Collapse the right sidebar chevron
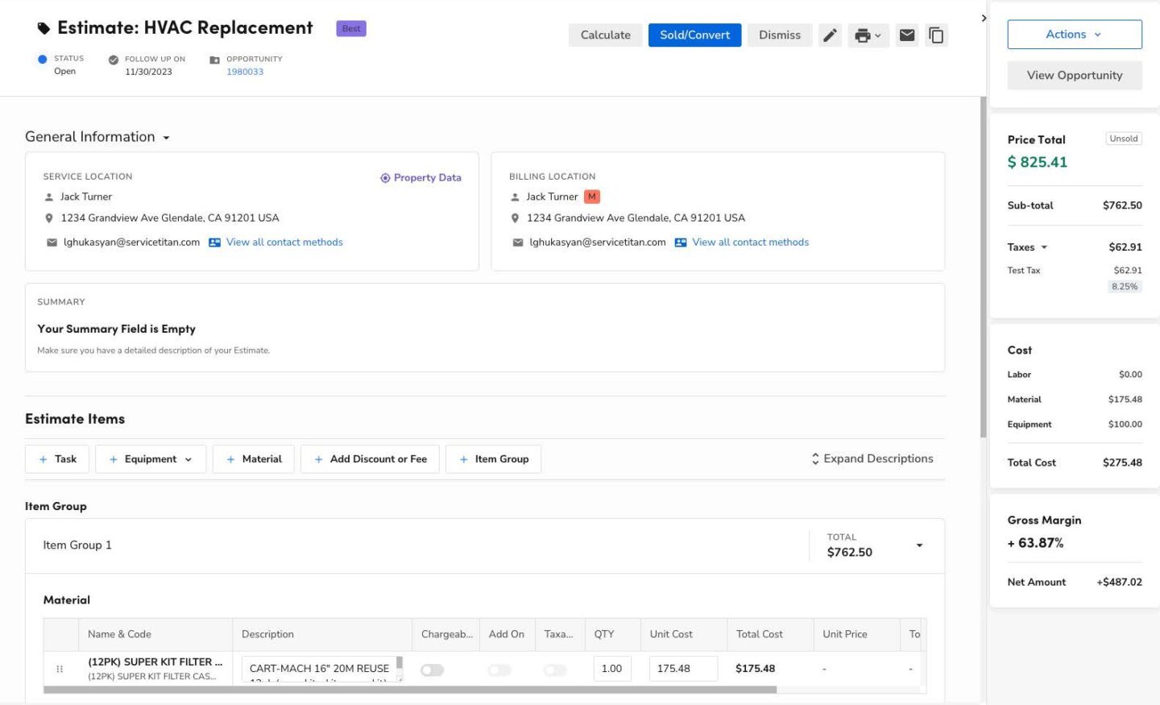This screenshot has height=705, width=1160. [984, 18]
